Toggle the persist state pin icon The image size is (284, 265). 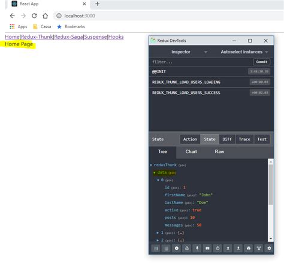(197, 248)
